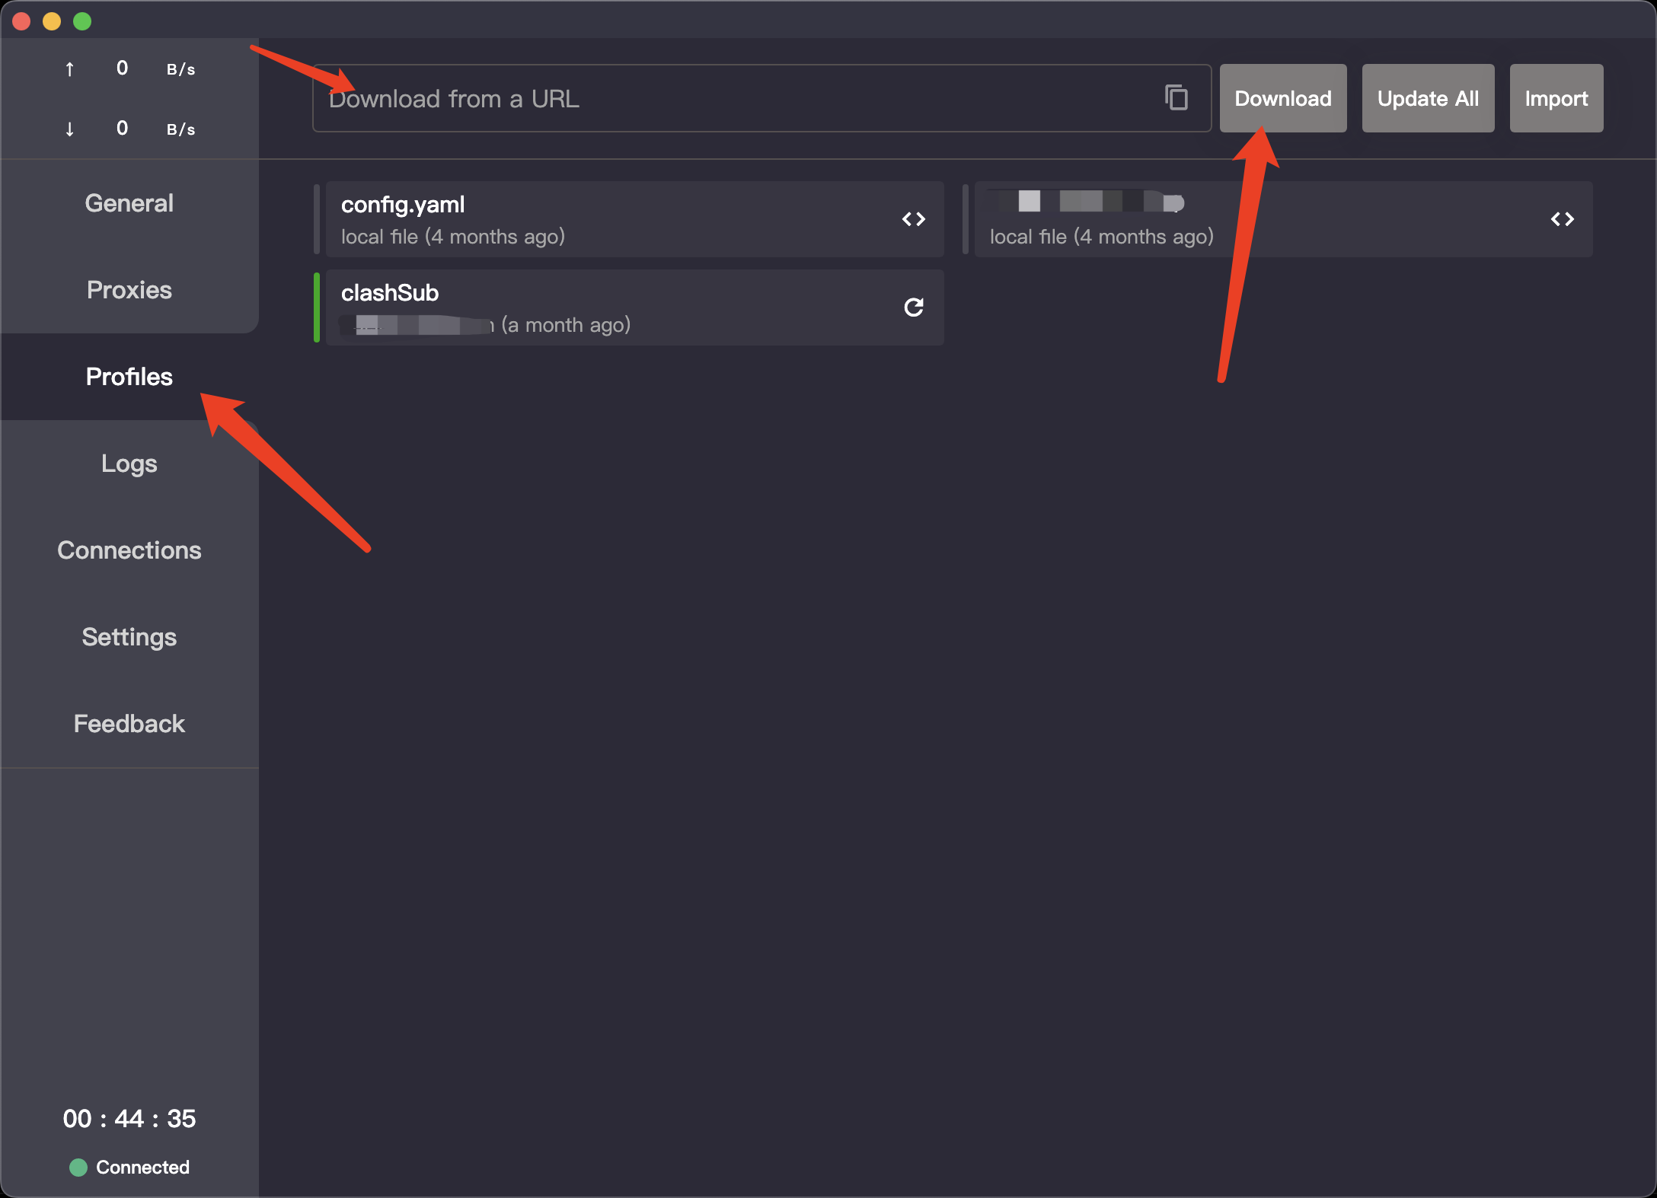Select the config.yaml profile card
The image size is (1657, 1198).
click(x=635, y=219)
